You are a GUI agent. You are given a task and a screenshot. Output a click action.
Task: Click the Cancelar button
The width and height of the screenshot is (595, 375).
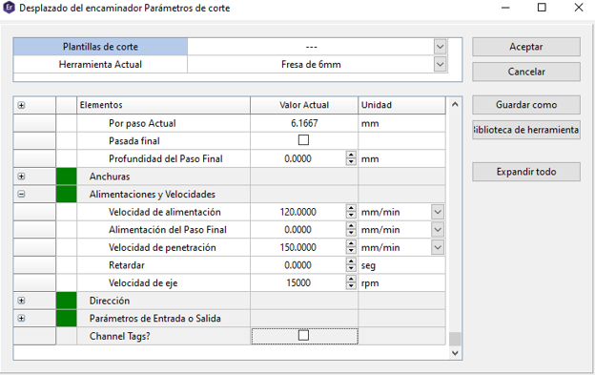pos(526,72)
